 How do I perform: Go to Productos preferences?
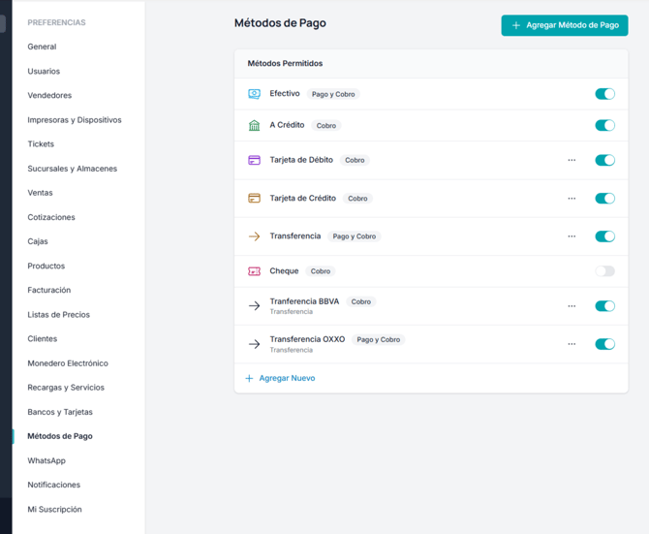(46, 266)
